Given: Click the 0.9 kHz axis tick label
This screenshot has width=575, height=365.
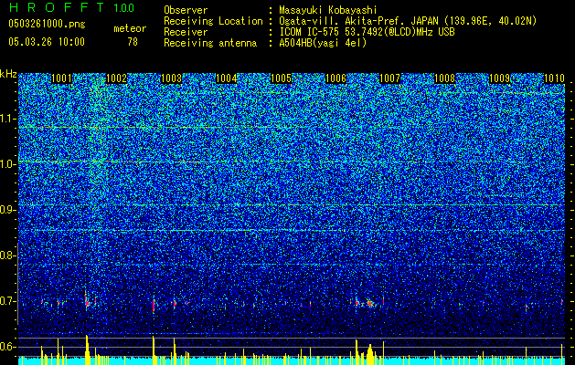Looking at the screenshot, I should (x=8, y=210).
